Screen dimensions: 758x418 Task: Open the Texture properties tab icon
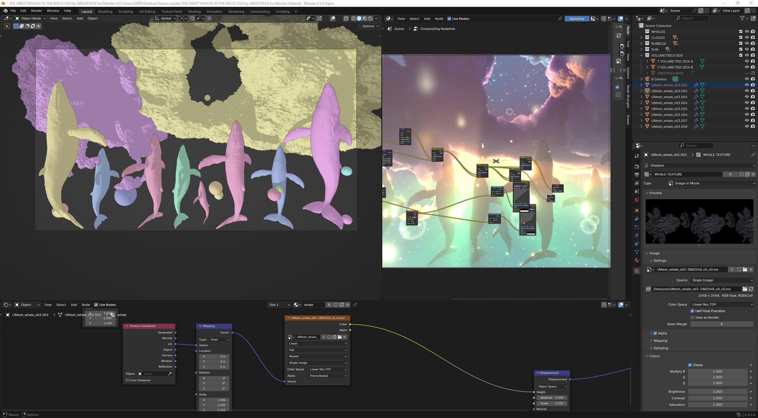point(637,271)
